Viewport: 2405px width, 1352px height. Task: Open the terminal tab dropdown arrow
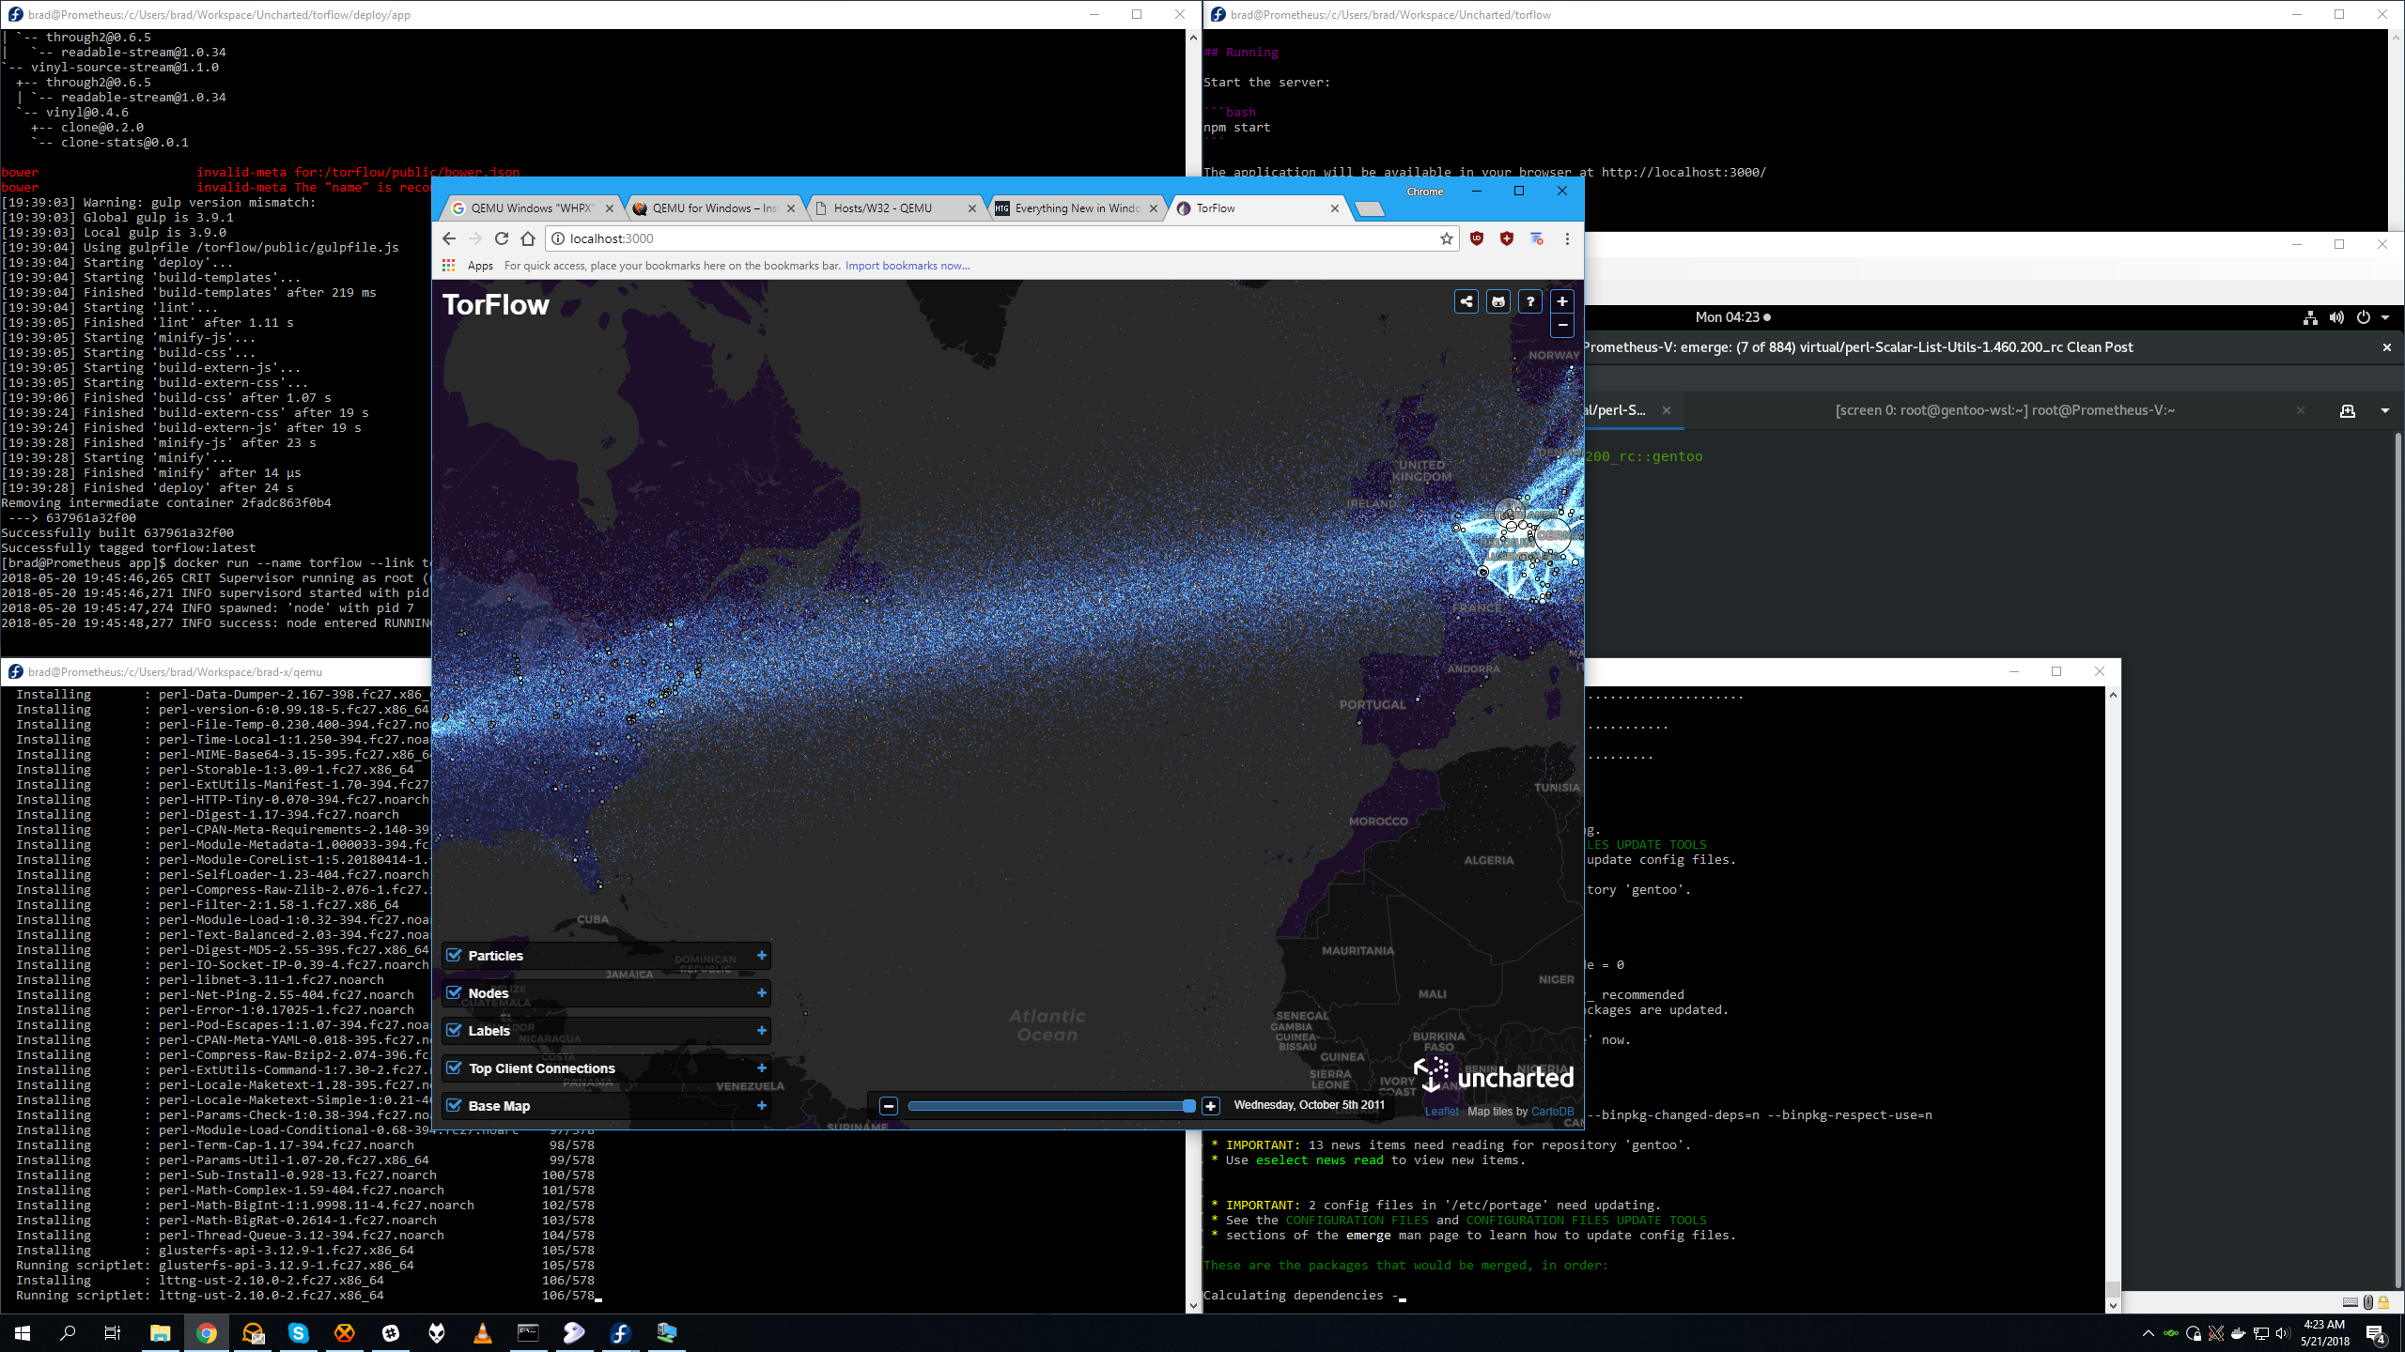pos(2385,410)
